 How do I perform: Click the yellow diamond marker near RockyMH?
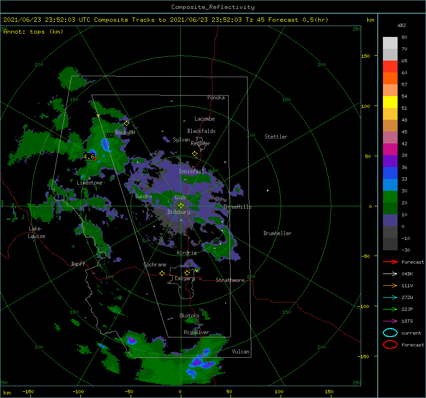click(126, 124)
